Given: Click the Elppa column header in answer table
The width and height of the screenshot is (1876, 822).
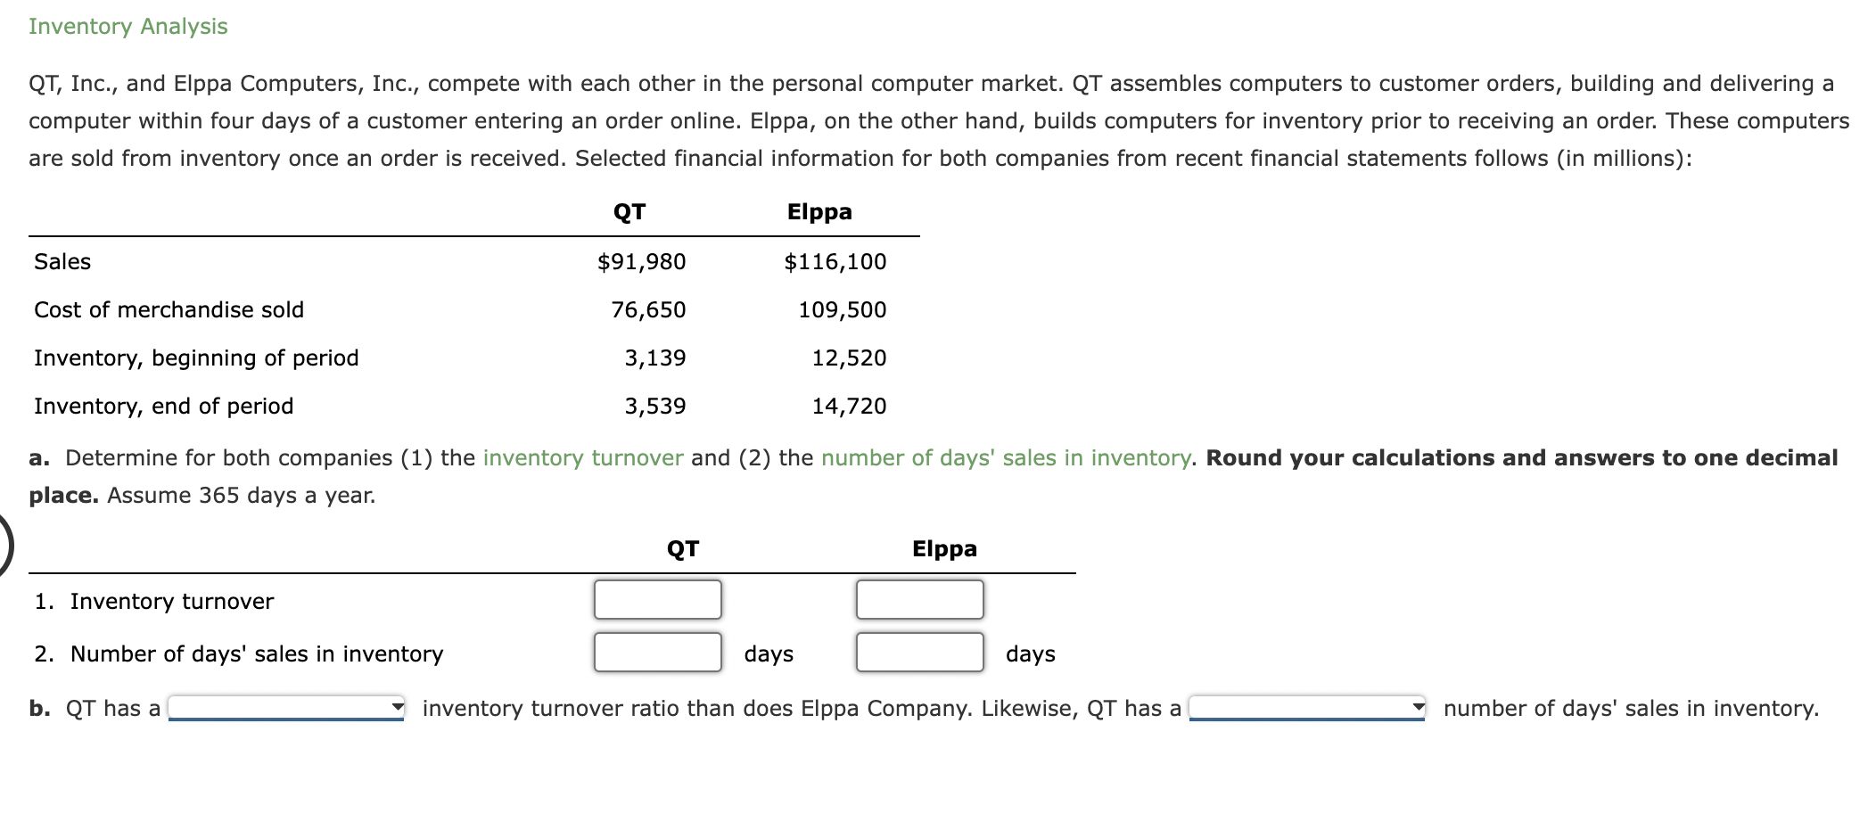Looking at the screenshot, I should click(942, 548).
